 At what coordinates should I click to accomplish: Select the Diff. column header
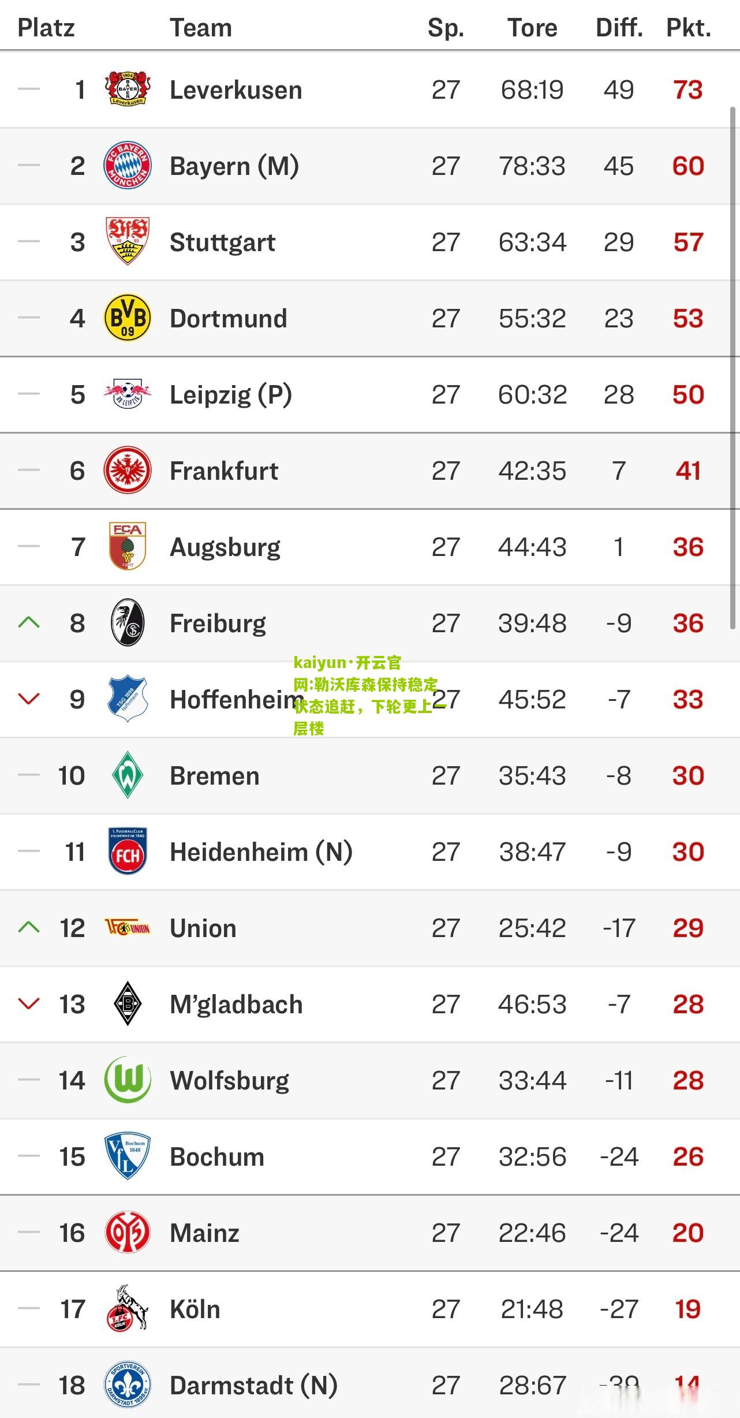pyautogui.click(x=619, y=28)
